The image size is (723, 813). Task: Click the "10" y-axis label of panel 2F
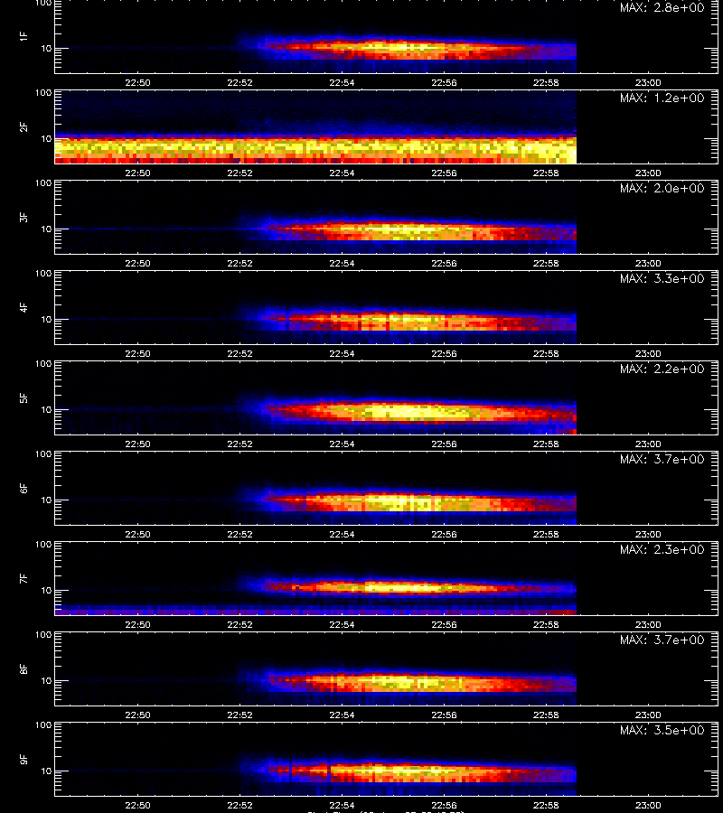(46, 138)
